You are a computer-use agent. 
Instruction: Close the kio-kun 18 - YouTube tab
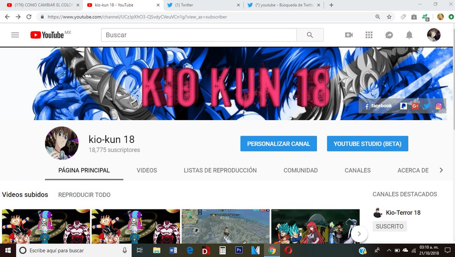point(158,5)
